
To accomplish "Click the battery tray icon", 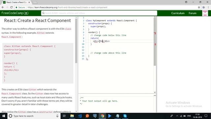I will click(x=185, y=116).
